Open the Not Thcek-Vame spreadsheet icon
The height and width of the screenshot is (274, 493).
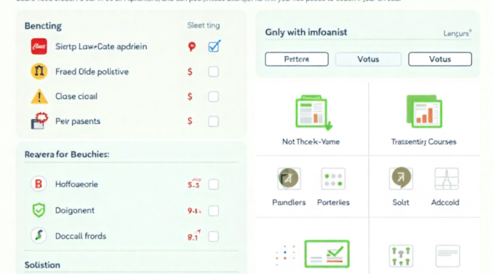[313, 112]
